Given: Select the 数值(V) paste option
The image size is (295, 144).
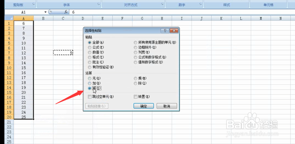Looking at the screenshot, I should pos(96,52).
